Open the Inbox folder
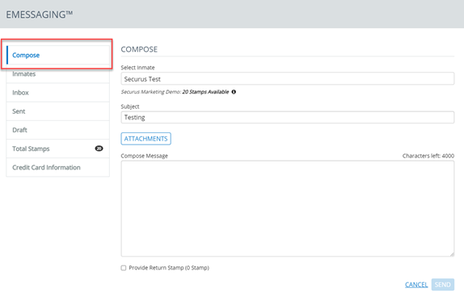 coord(58,93)
